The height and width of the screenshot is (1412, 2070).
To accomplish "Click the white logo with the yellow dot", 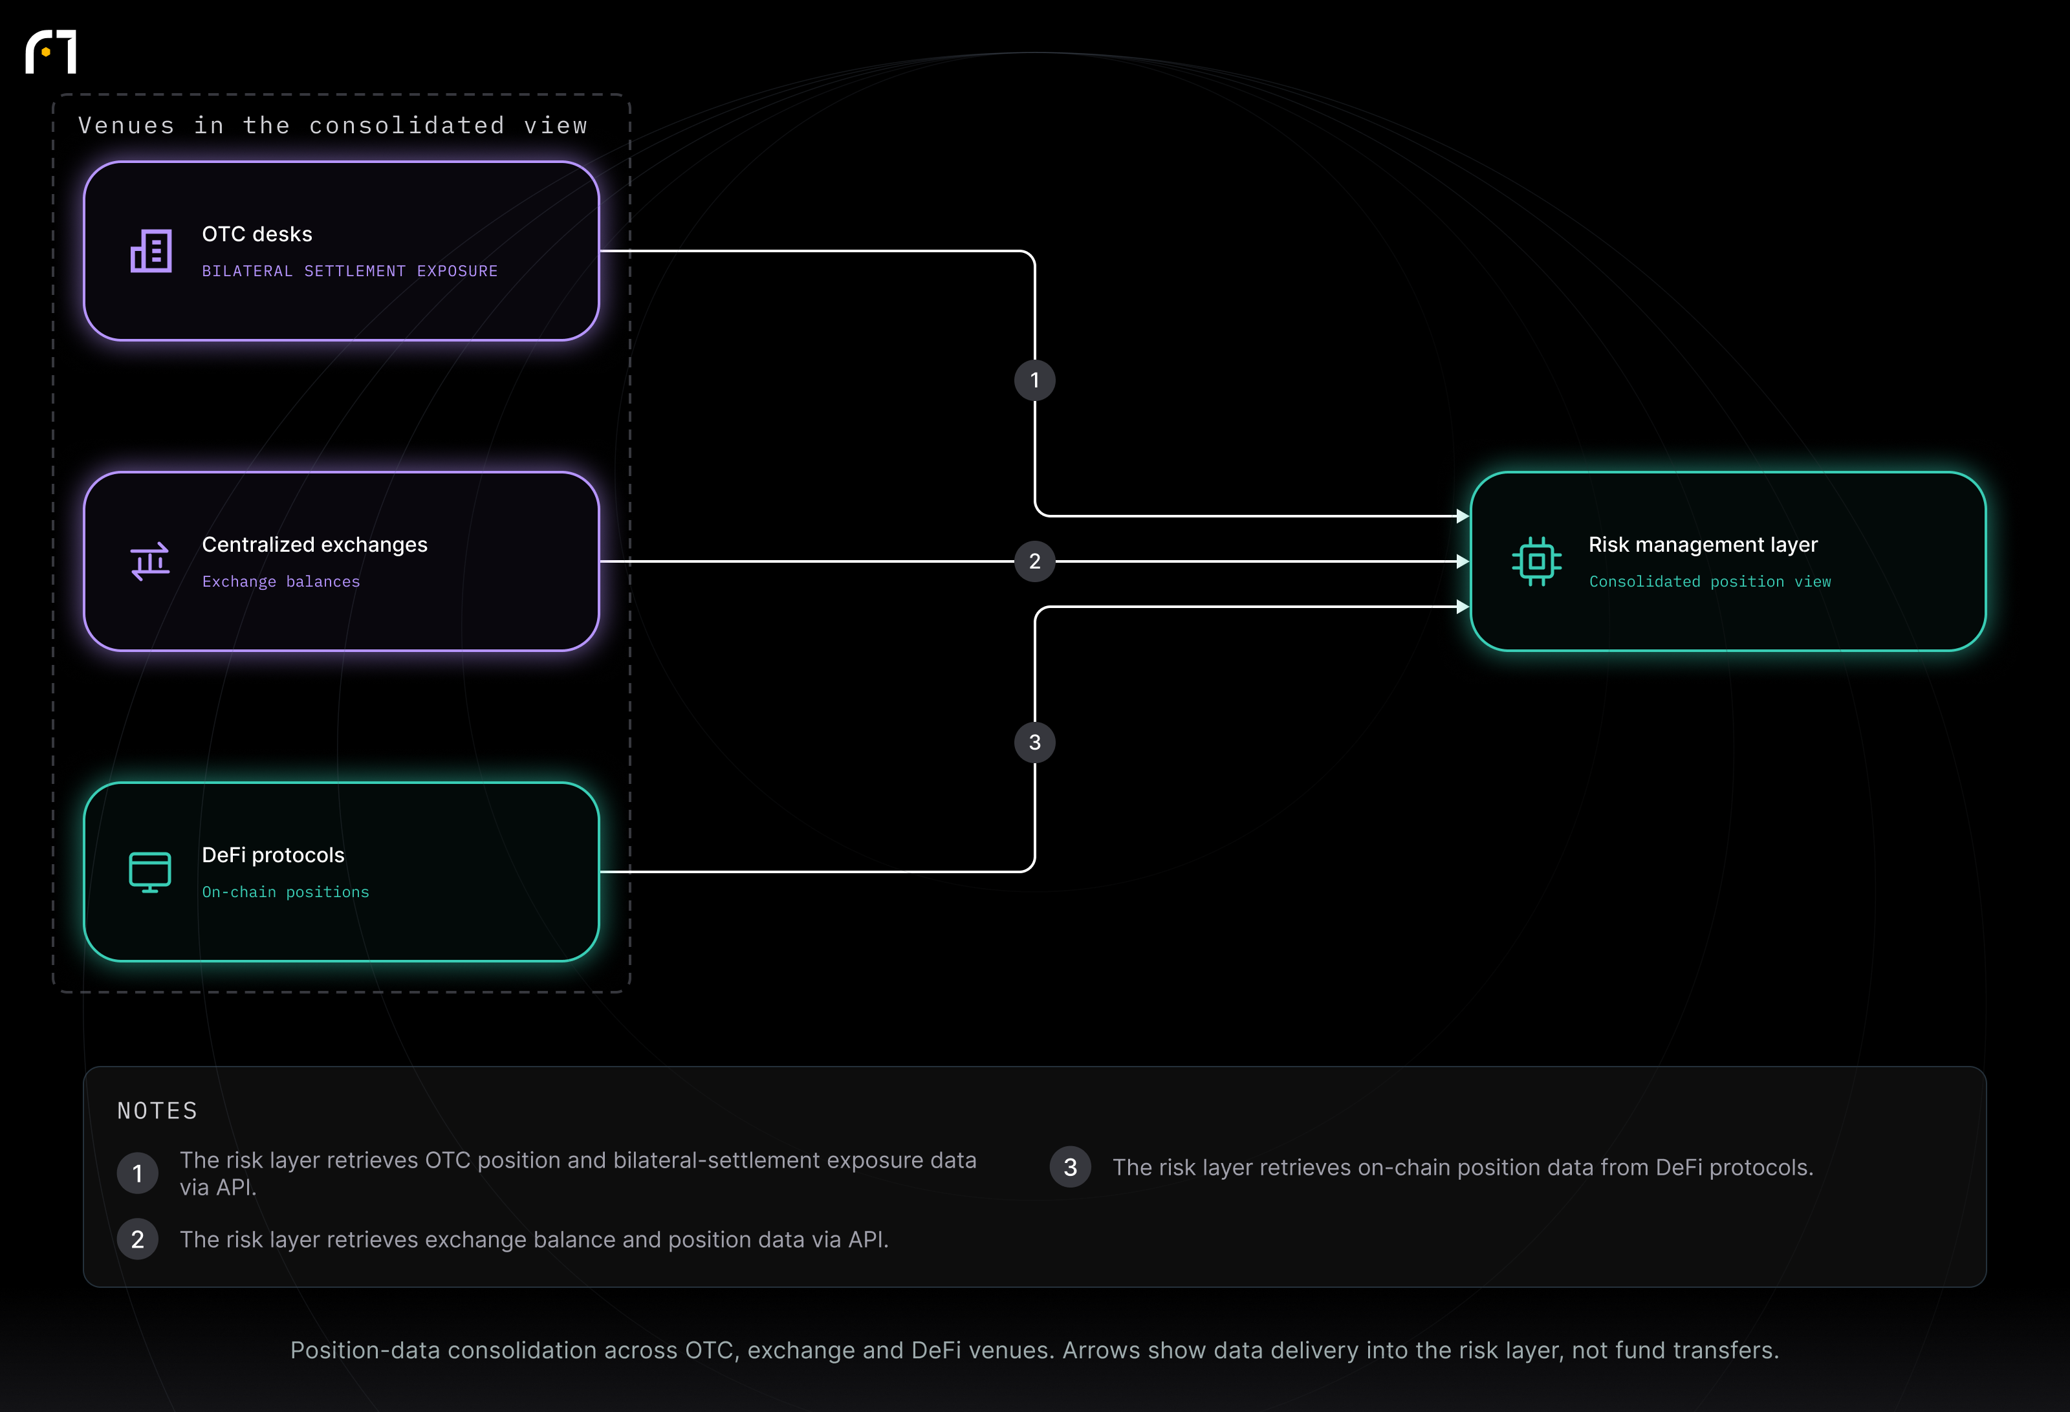I will pos(50,52).
